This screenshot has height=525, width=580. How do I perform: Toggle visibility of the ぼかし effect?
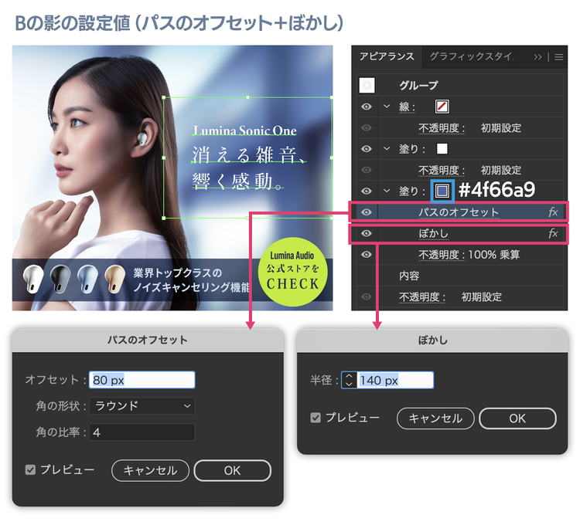tap(367, 233)
